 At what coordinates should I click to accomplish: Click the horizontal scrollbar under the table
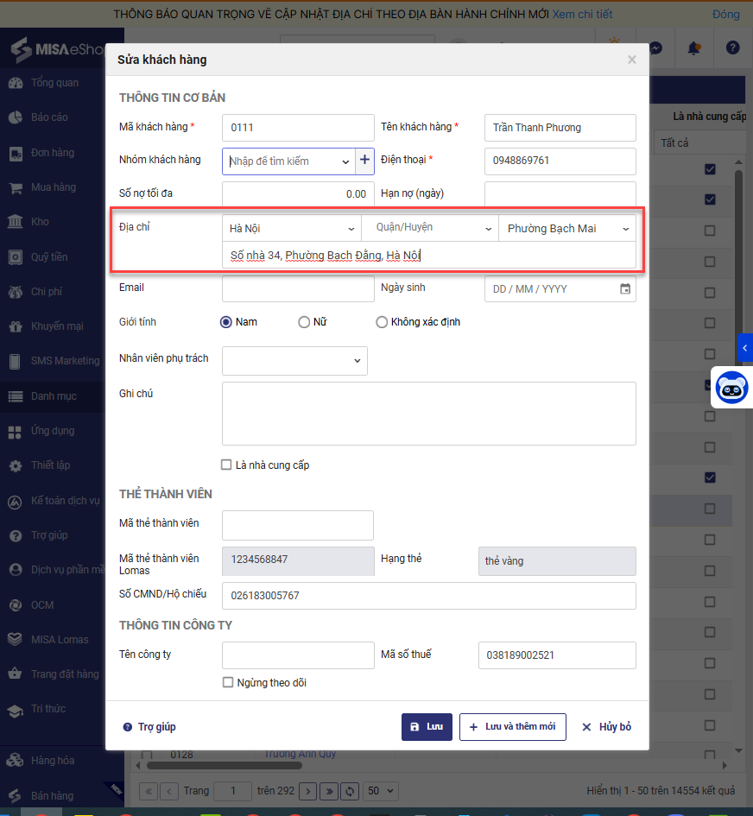[225, 766]
